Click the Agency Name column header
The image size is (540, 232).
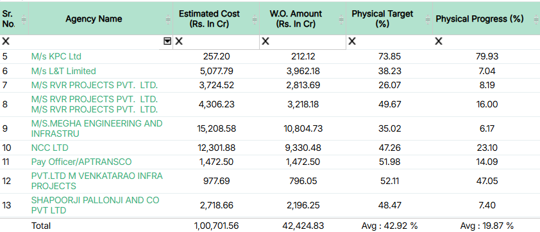click(94, 19)
